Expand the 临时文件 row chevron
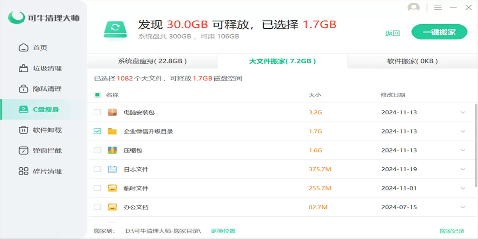 463,188
